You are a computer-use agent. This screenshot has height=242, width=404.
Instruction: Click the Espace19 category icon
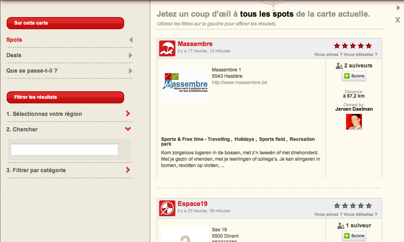coord(167,208)
